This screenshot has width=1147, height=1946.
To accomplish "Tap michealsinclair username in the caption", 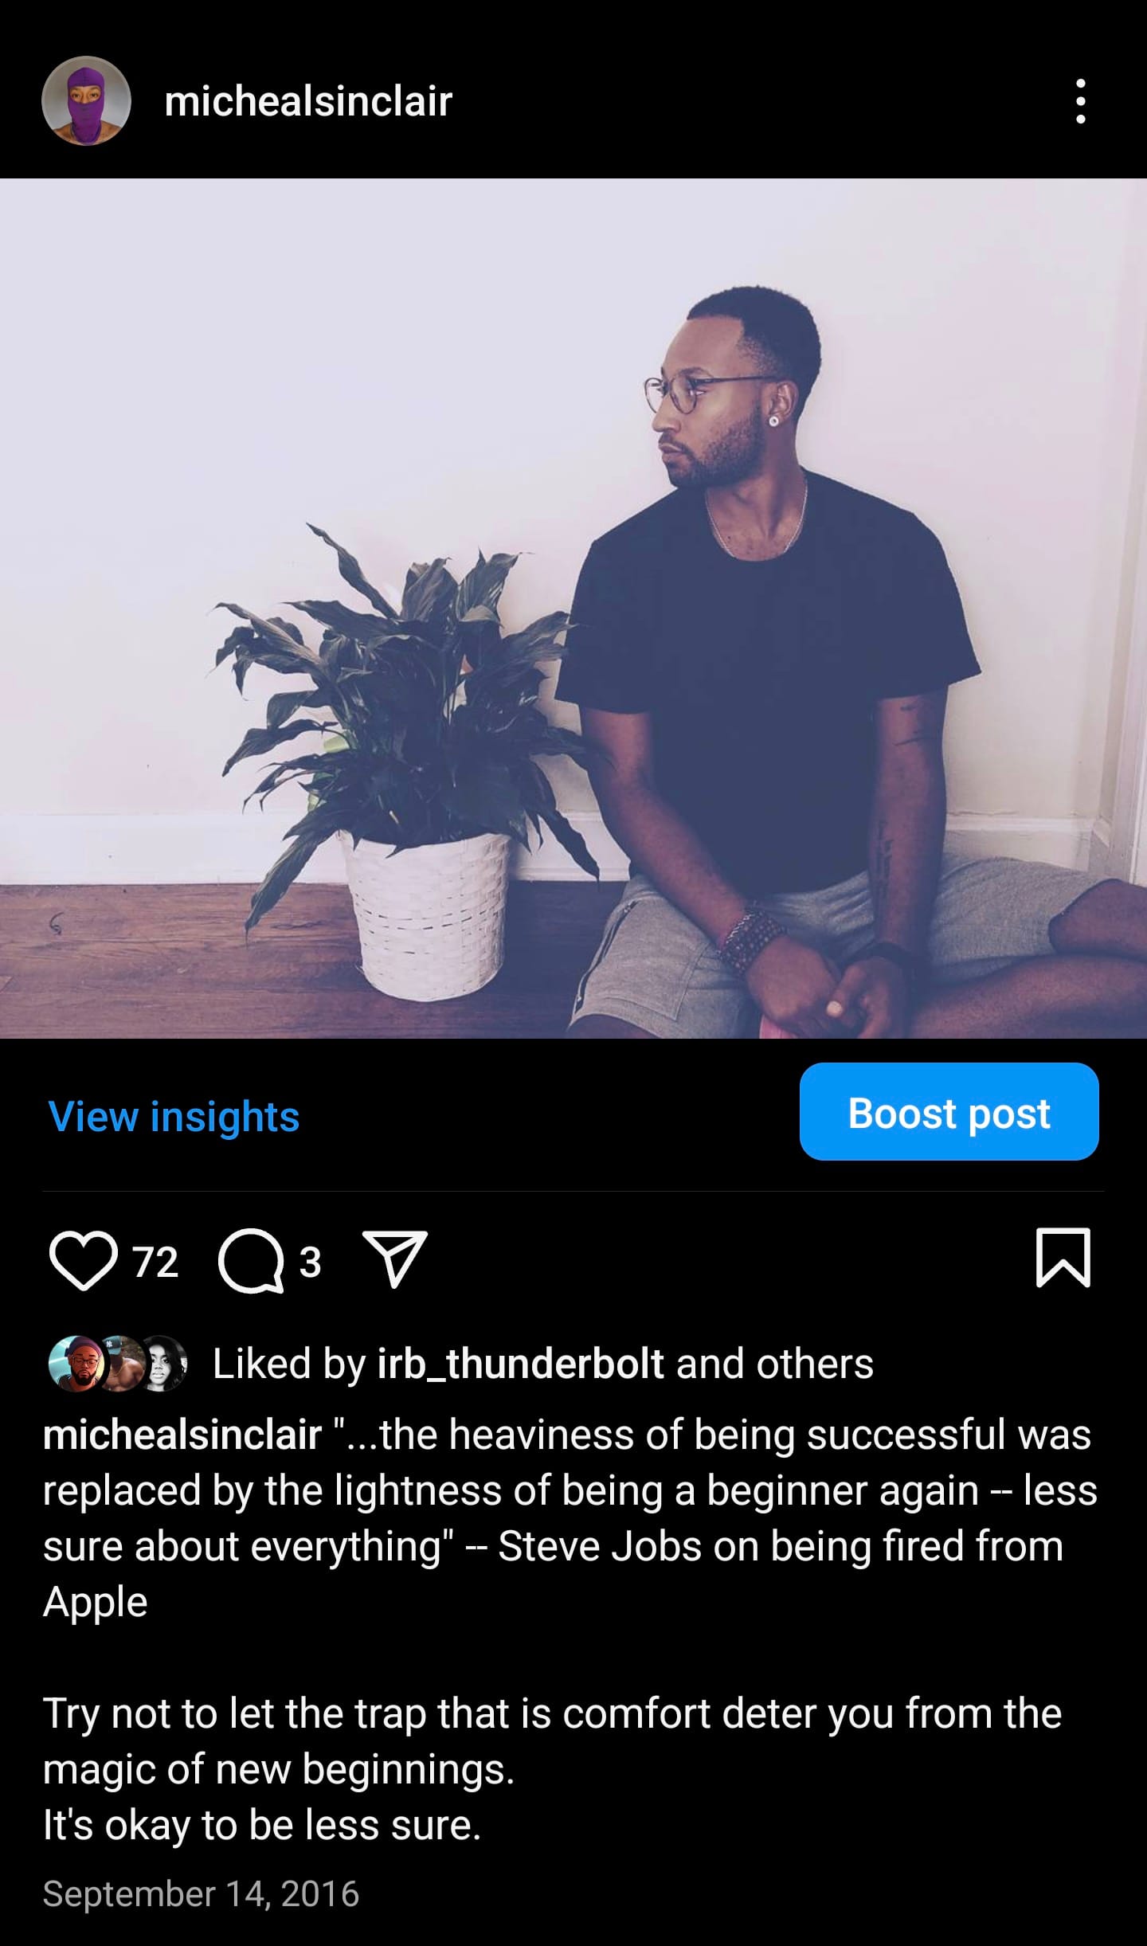I will (x=182, y=1435).
